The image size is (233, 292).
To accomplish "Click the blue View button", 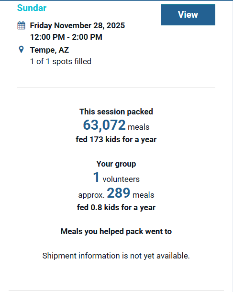I will [188, 15].
